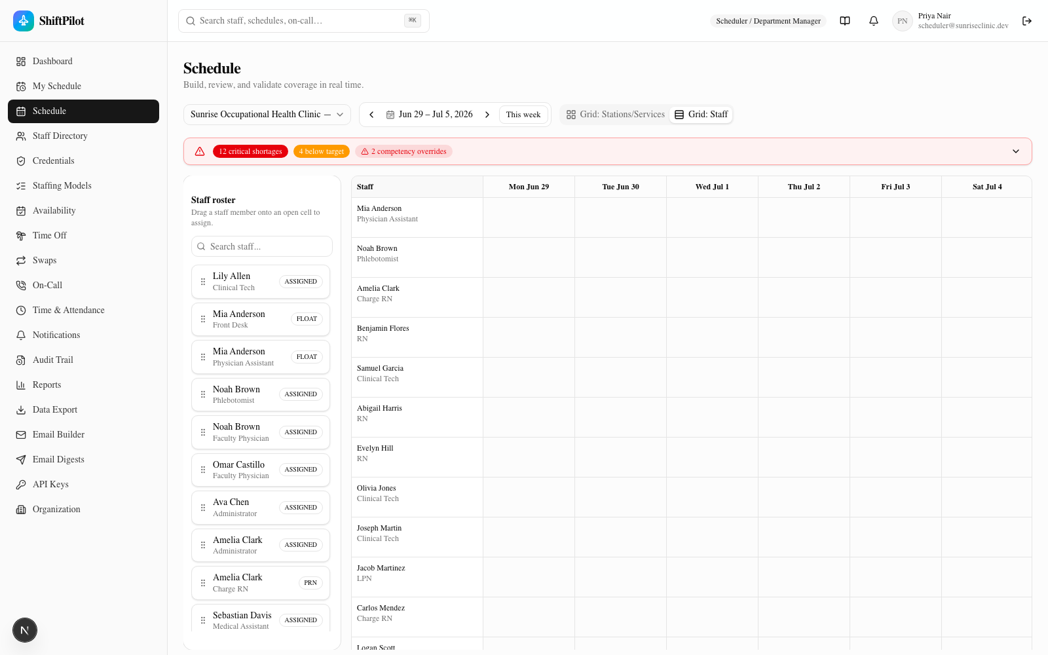The width and height of the screenshot is (1048, 655).
Task: Go to next week arrow
Action: 487,115
